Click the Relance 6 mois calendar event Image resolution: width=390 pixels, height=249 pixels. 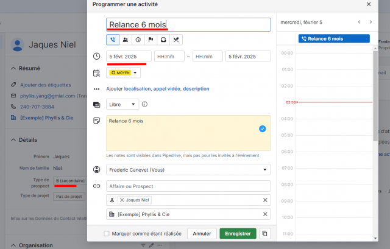point(334,39)
